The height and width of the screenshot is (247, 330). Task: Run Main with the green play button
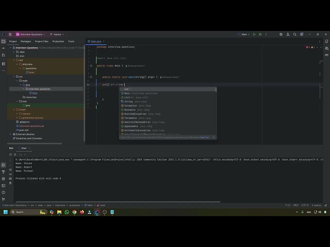[254, 34]
